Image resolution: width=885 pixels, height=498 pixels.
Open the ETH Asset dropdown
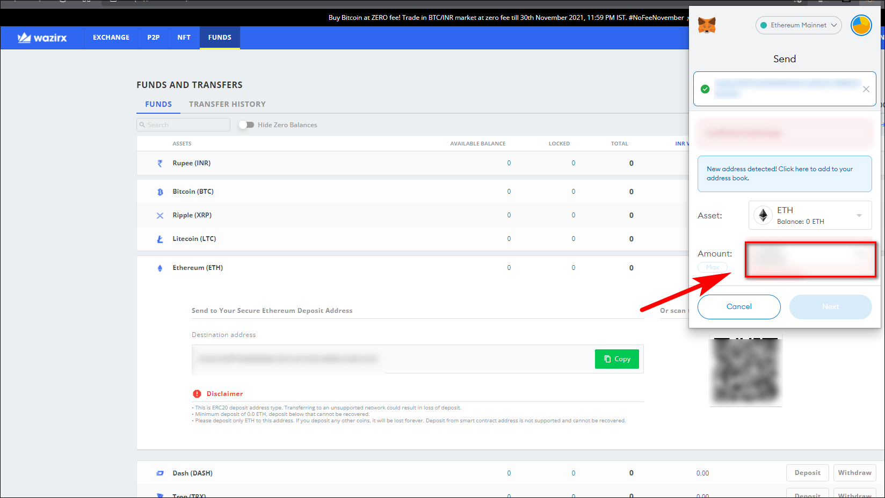(x=810, y=215)
